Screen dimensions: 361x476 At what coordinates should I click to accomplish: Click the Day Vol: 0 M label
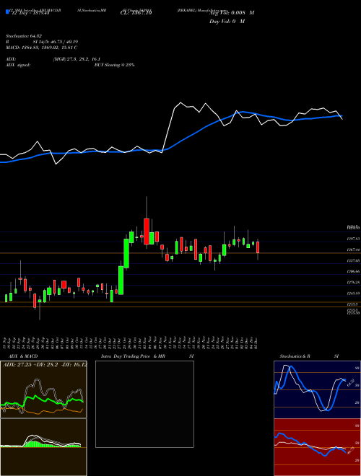pyautogui.click(x=227, y=21)
